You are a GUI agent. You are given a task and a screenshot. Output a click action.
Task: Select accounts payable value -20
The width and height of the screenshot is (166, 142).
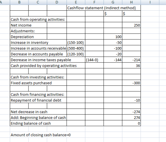click(113, 54)
